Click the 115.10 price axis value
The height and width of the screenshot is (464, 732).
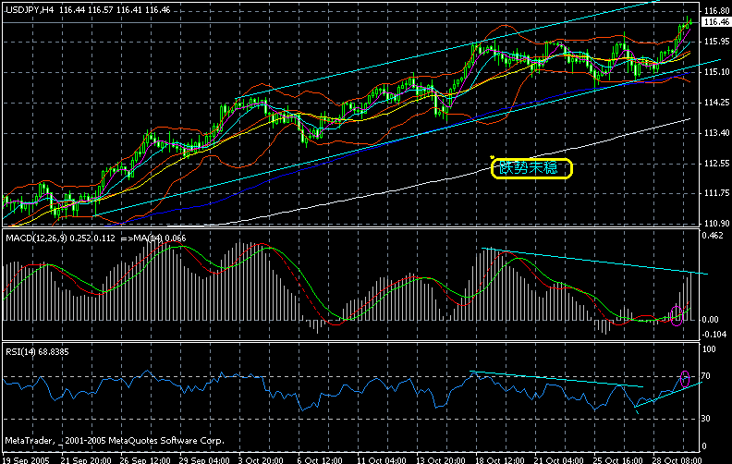tap(716, 72)
